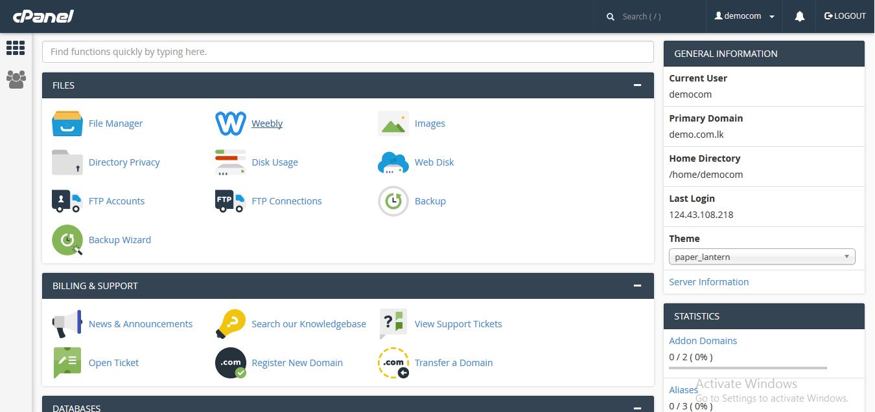875x412 pixels.
Task: Click the Weebly W icon
Action: [x=230, y=124]
